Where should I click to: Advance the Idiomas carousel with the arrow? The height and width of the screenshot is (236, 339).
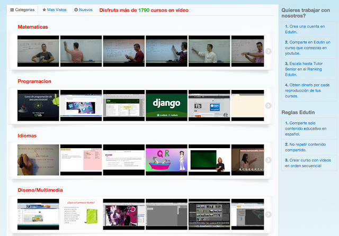tap(268, 160)
